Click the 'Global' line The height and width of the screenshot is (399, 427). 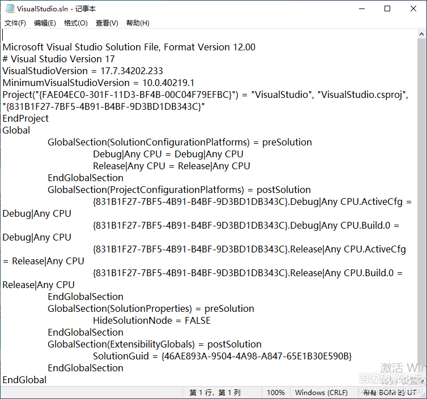coord(16,130)
